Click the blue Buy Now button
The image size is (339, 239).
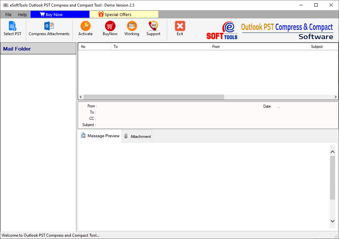coord(60,14)
